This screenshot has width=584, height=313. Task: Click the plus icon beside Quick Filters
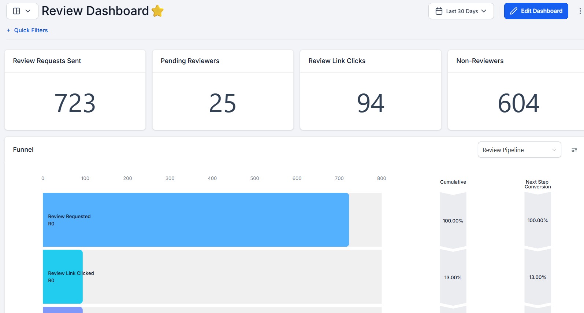coord(8,30)
